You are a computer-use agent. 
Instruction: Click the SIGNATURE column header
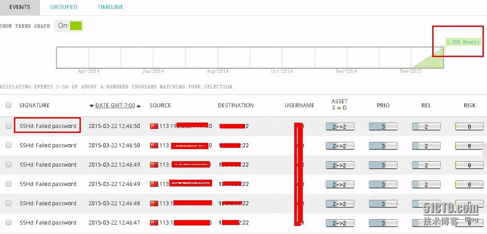[x=35, y=106]
